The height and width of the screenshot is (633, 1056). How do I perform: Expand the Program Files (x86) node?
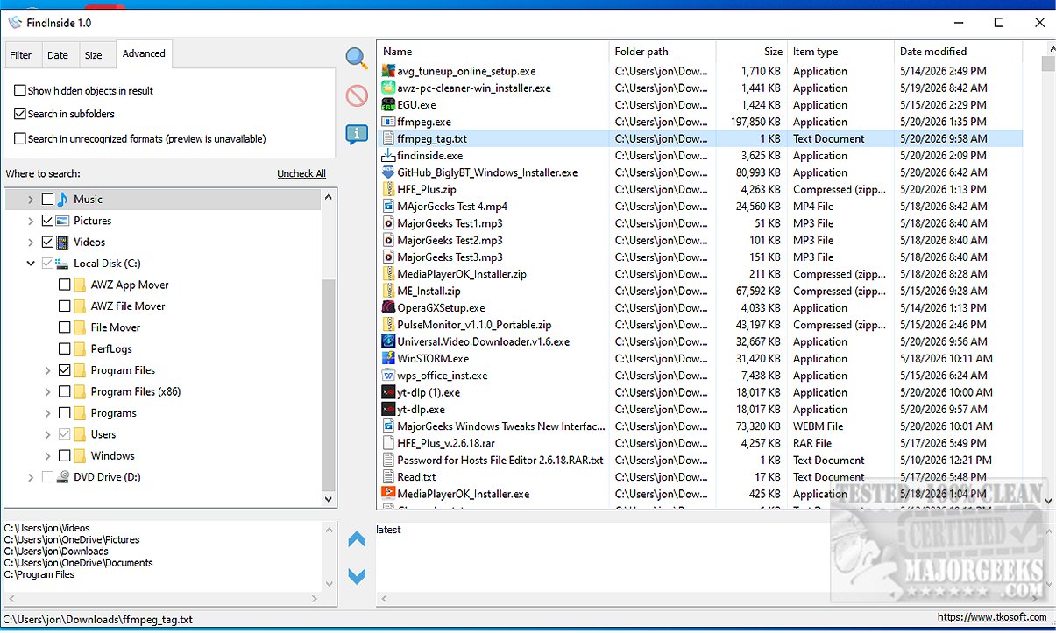point(48,392)
